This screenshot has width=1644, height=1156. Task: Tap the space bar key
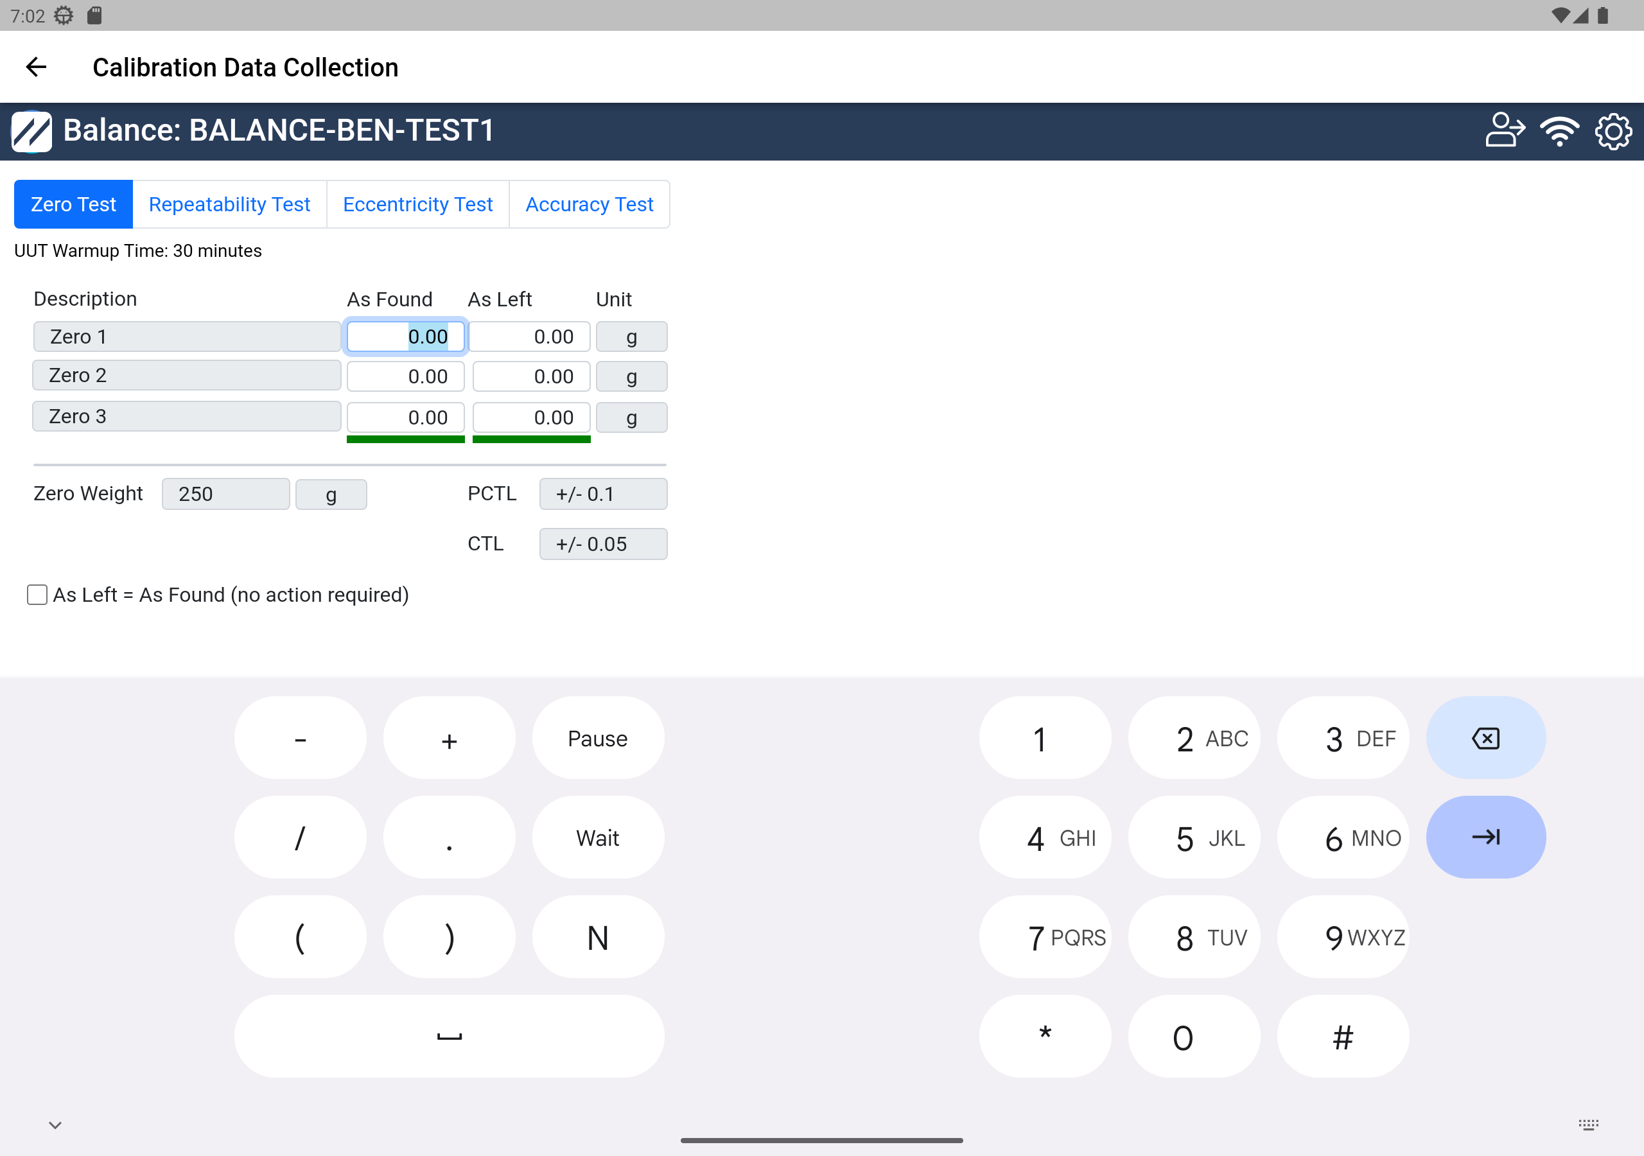tap(449, 1036)
